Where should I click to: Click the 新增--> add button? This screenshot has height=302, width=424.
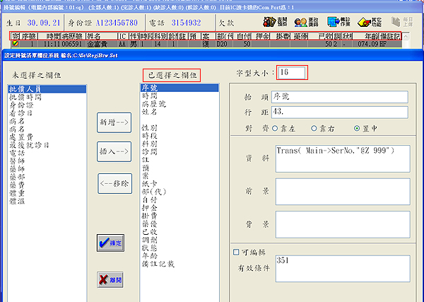point(114,122)
